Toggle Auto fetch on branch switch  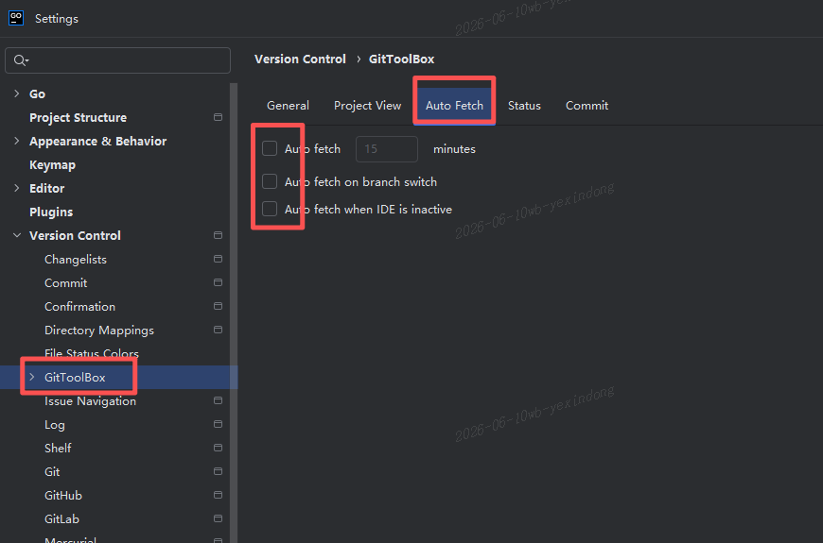pyautogui.click(x=270, y=181)
